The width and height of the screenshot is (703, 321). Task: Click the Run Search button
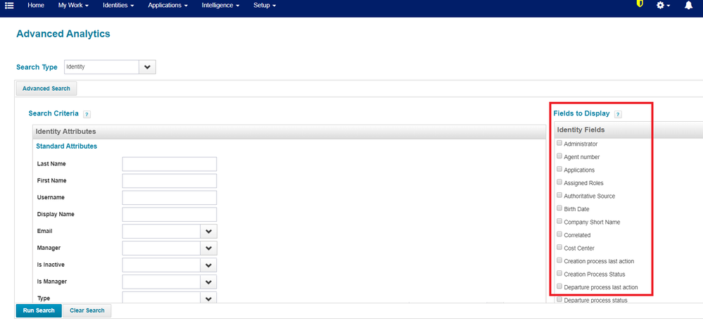coord(39,310)
